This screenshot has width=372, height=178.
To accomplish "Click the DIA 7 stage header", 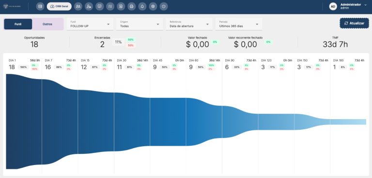I will pyautogui.click(x=48, y=60).
